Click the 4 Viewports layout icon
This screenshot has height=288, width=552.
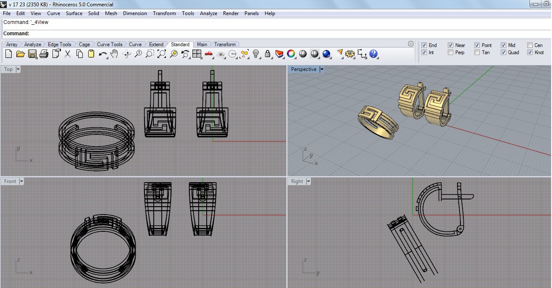tap(197, 54)
